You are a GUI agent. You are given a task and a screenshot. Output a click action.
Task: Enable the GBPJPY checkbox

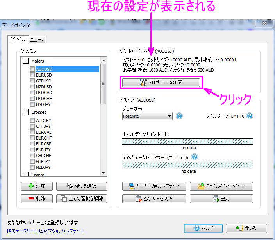(x=32, y=161)
